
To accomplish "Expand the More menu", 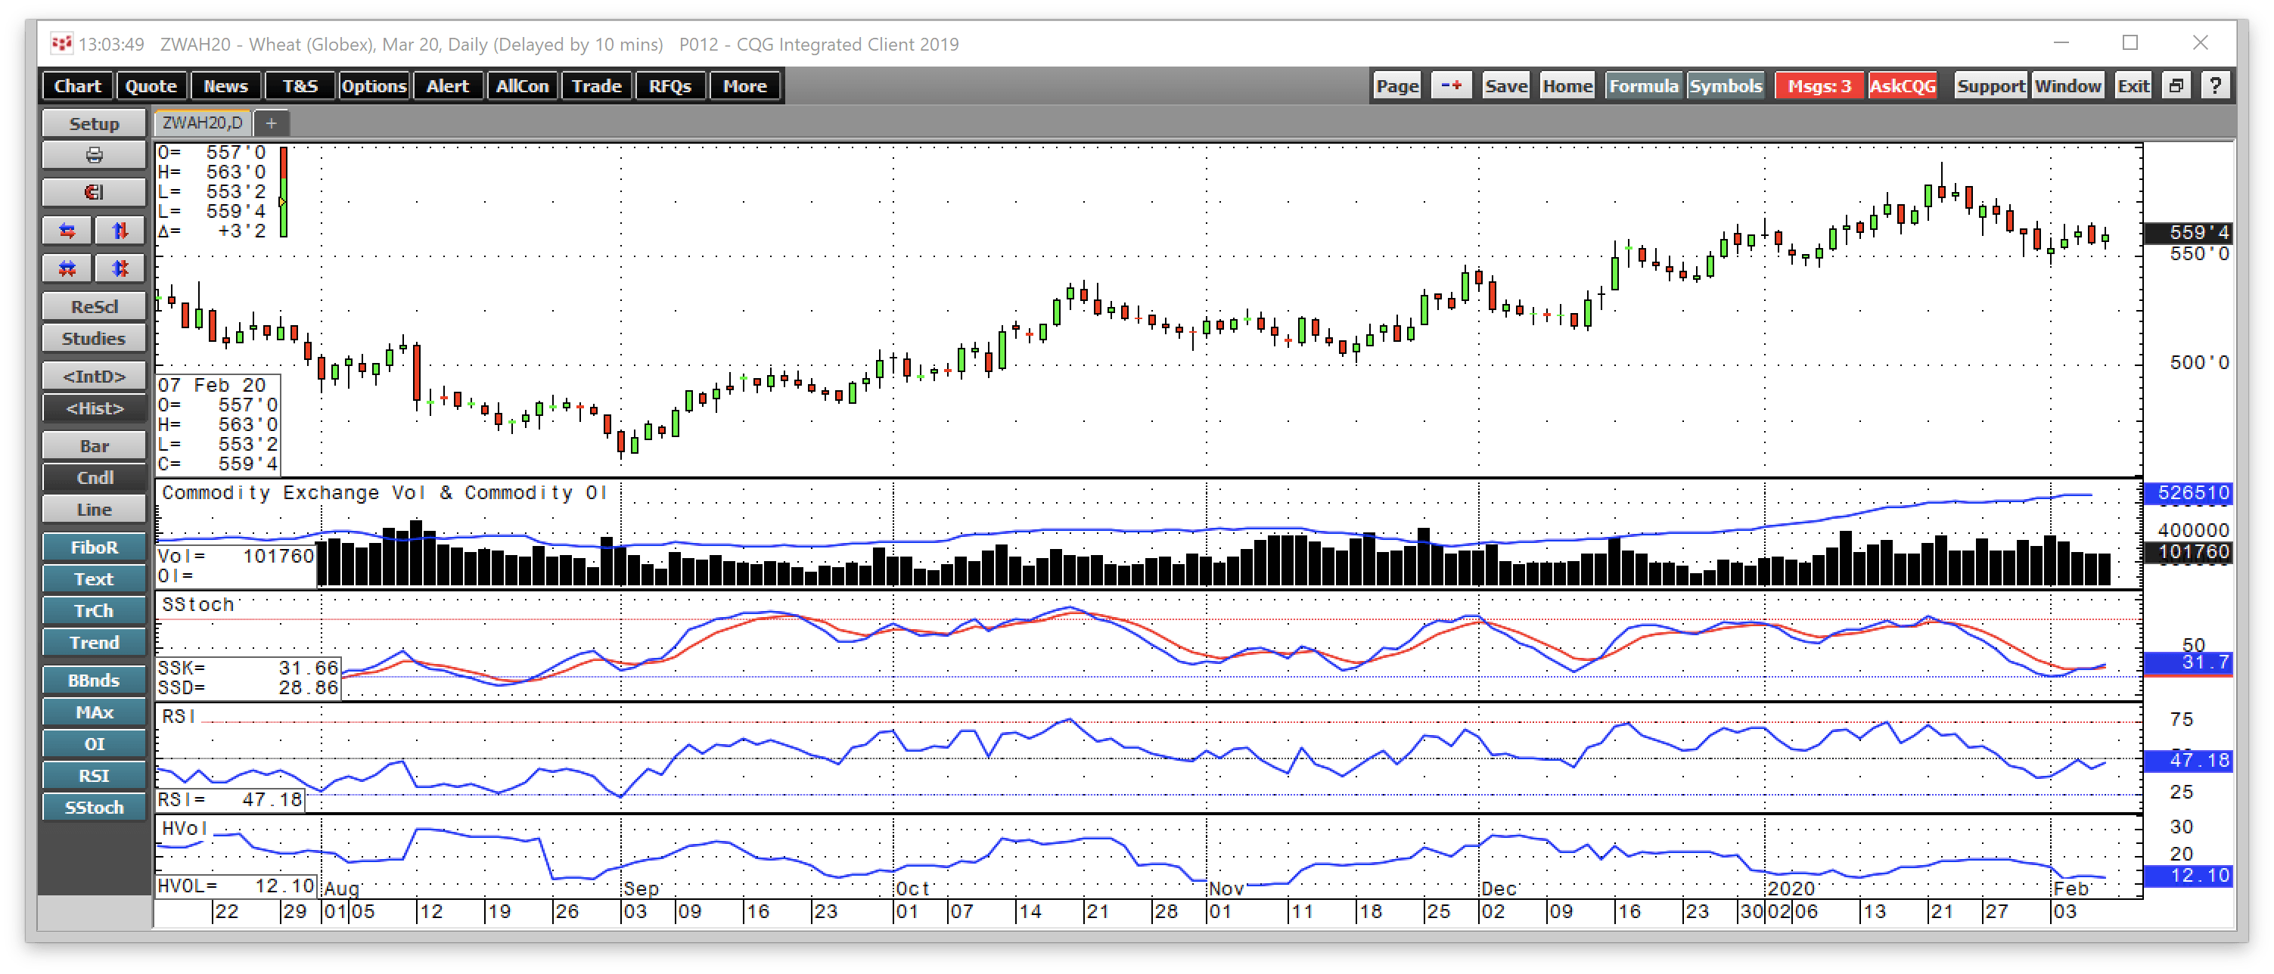I will point(745,86).
